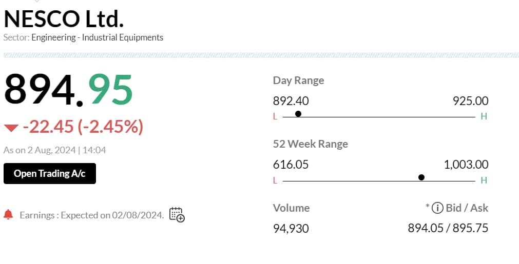Click the 894.95 current price
The width and height of the screenshot is (519, 264).
68,90
